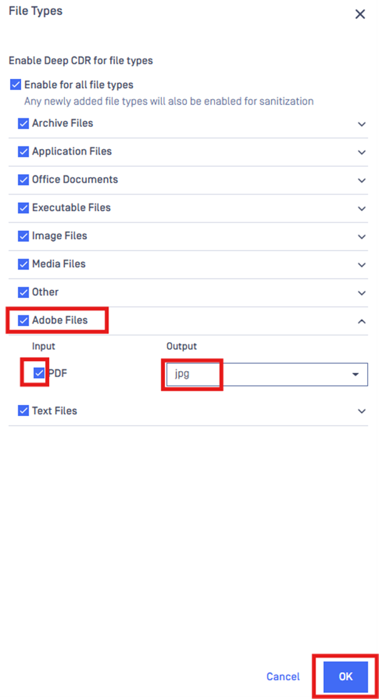The width and height of the screenshot is (379, 699).
Task: Click the Other category row label
Action: click(45, 292)
